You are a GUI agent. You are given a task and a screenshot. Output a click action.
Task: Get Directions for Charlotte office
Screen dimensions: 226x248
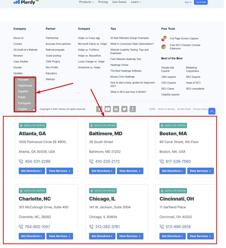[x=32, y=236]
